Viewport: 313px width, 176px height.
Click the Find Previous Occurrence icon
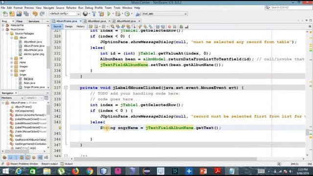(118, 26)
